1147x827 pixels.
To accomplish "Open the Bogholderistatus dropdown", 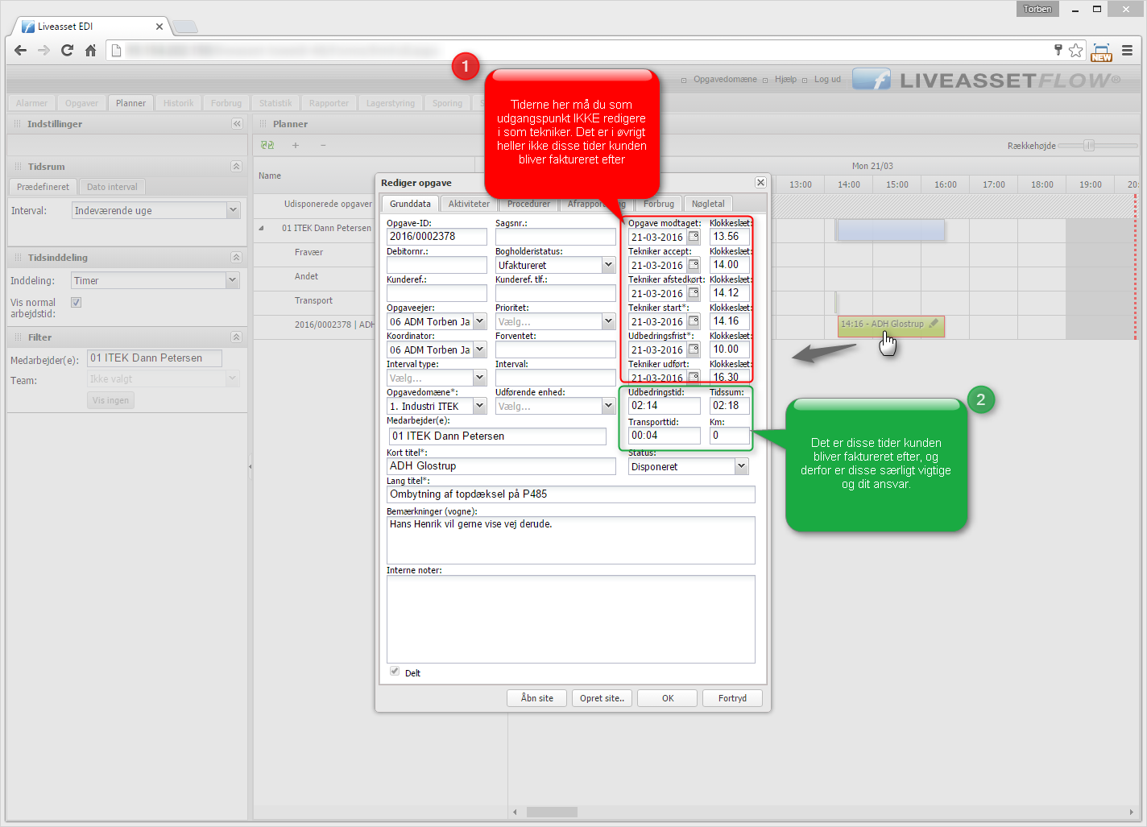I will click(608, 265).
